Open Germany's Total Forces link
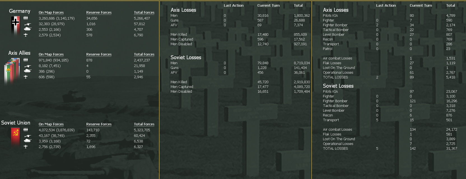The height and width of the screenshot is (179, 466). (x=144, y=13)
